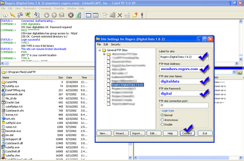
Task: Click the remote pane horizontal scrollbar thumb
Action: (x=184, y=158)
